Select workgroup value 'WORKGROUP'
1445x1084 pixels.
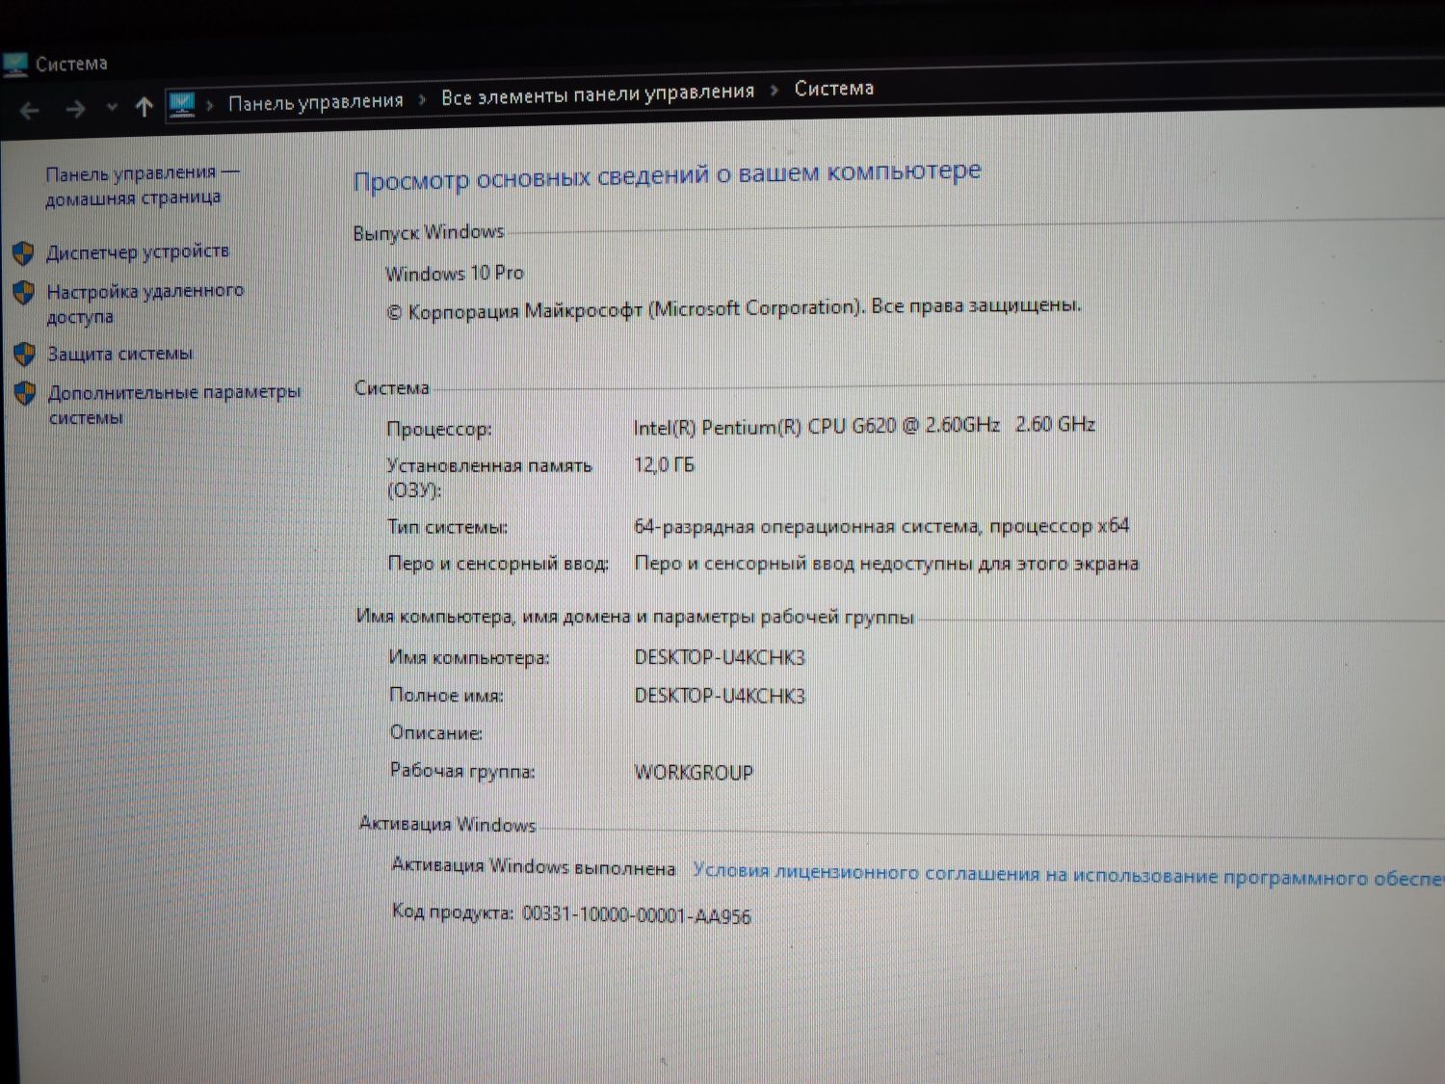694,773
